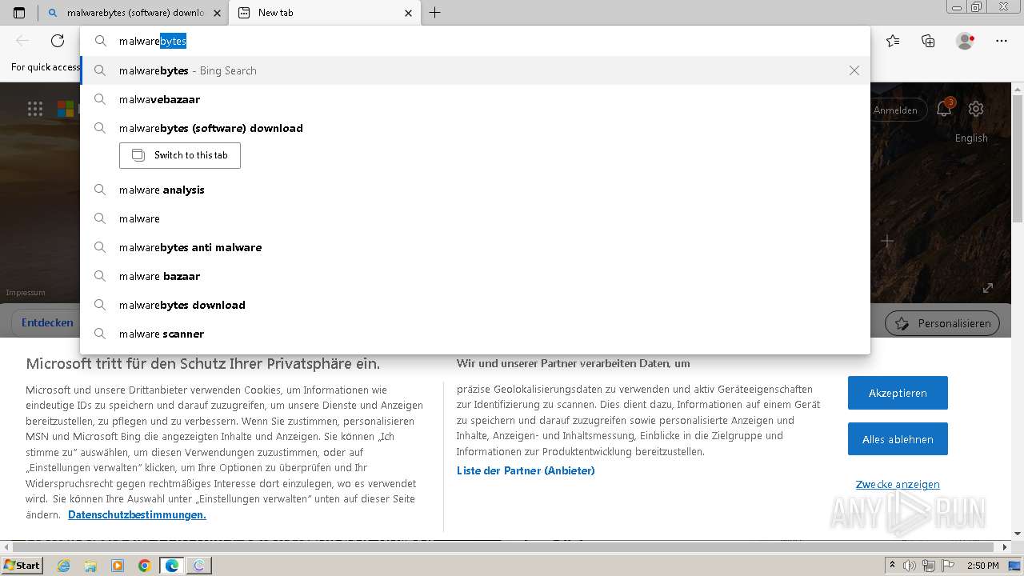Image resolution: width=1024 pixels, height=576 pixels.
Task: Click the horizontal scrollbar right arrow
Action: (1006, 546)
